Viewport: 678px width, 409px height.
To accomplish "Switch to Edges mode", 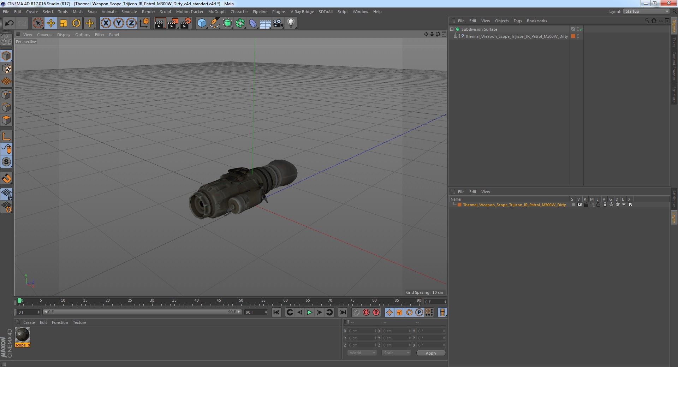I will pos(6,107).
